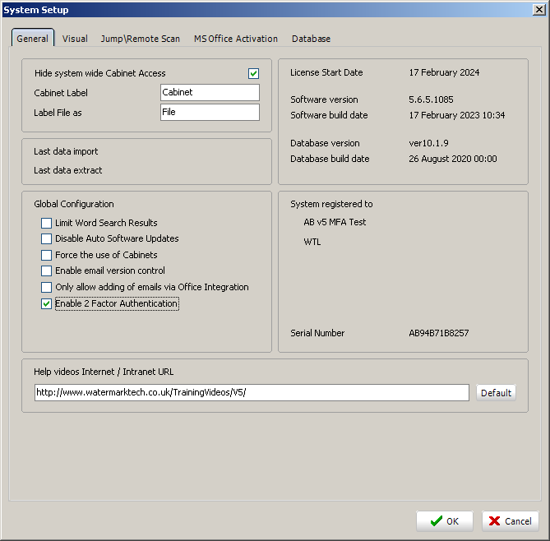Select the MS Office Activation tab

pyautogui.click(x=236, y=39)
